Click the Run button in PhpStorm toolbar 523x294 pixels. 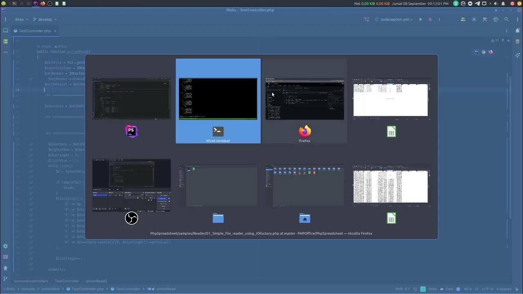coord(420,19)
